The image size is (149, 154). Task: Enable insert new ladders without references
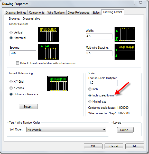(46, 63)
